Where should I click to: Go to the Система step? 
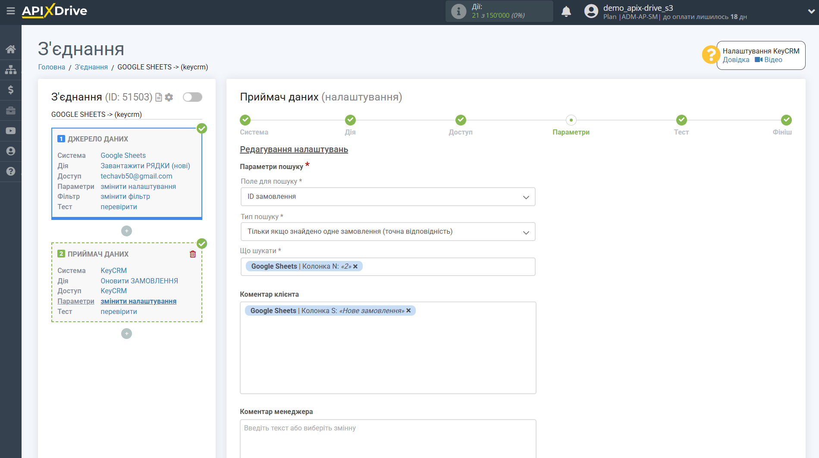point(245,120)
